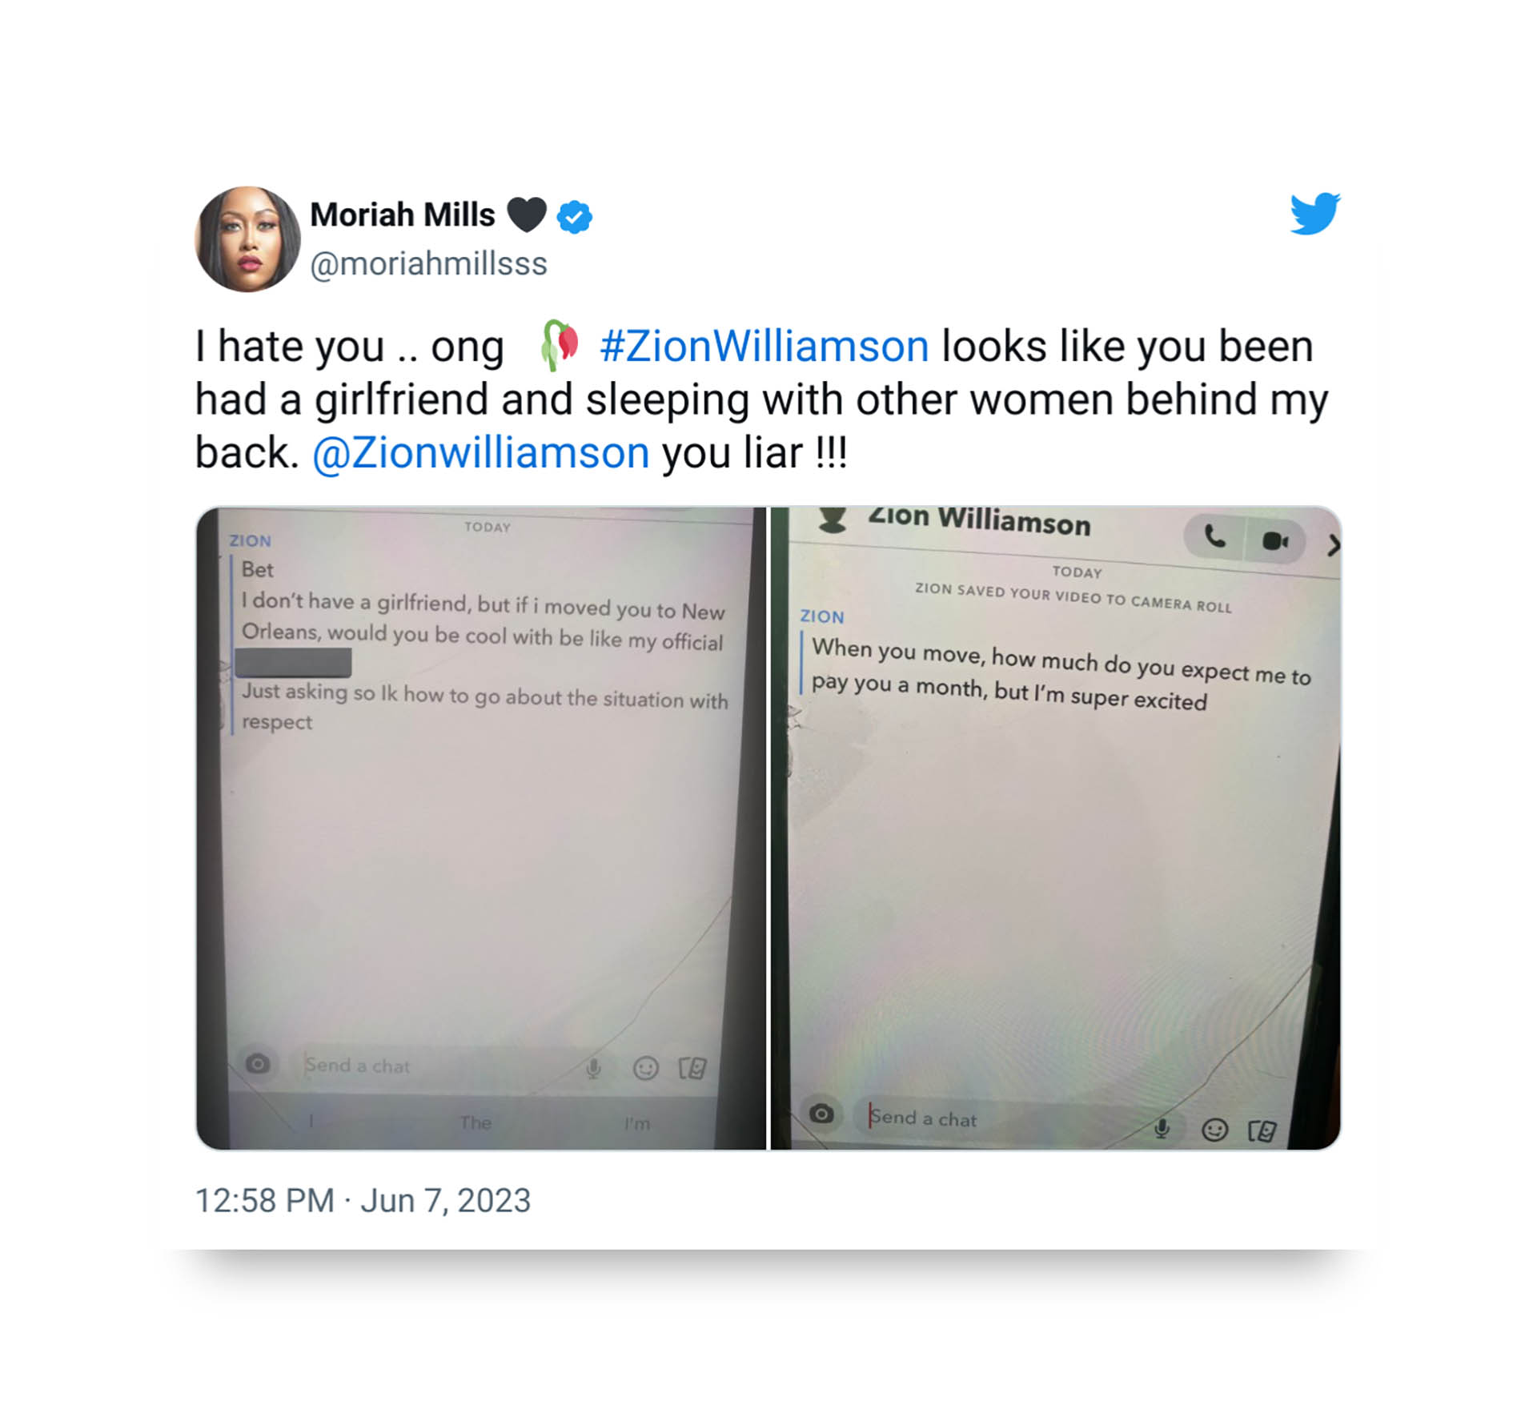Tap Zion Williamson's avatar icon in chat header
Viewport: 1537px width, 1409px height.
[x=833, y=521]
